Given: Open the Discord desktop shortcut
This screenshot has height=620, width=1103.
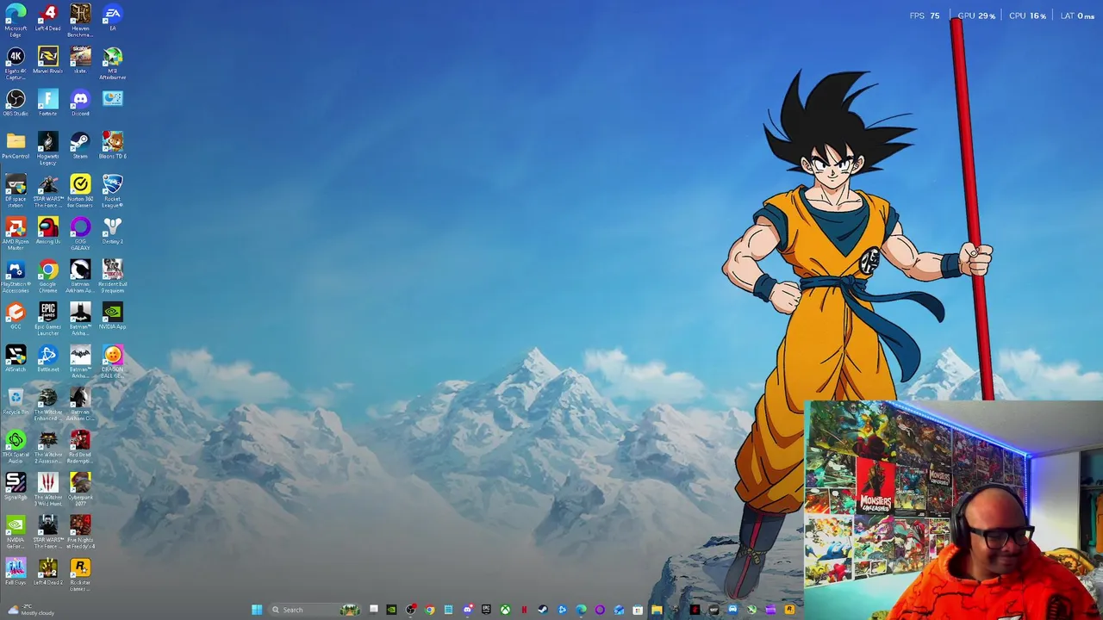Looking at the screenshot, I should [80, 103].
